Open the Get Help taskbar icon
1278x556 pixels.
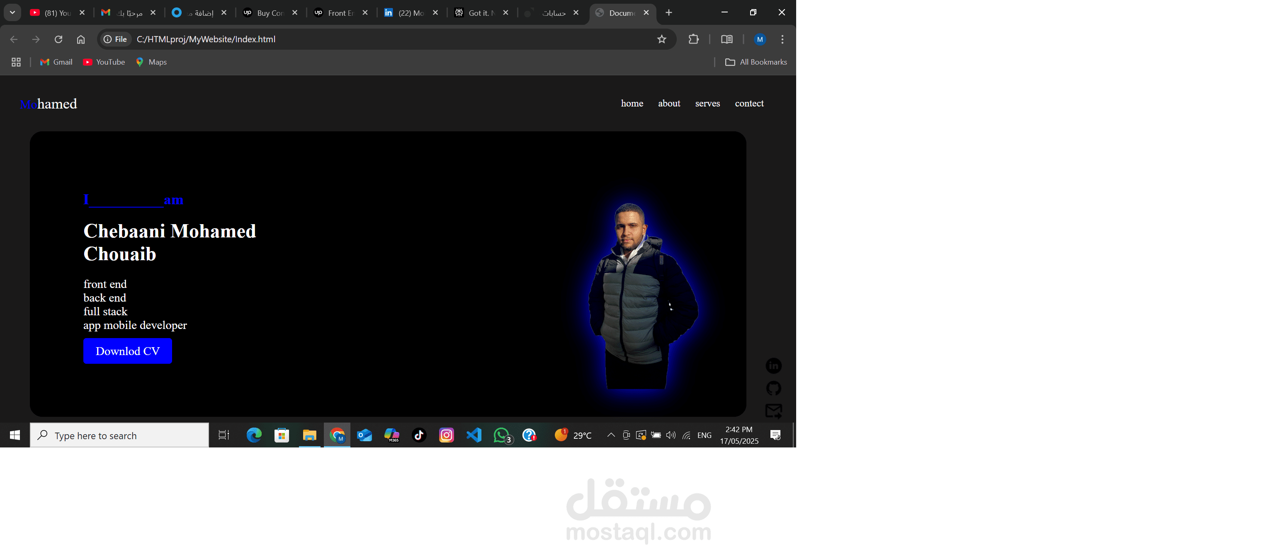(530, 435)
